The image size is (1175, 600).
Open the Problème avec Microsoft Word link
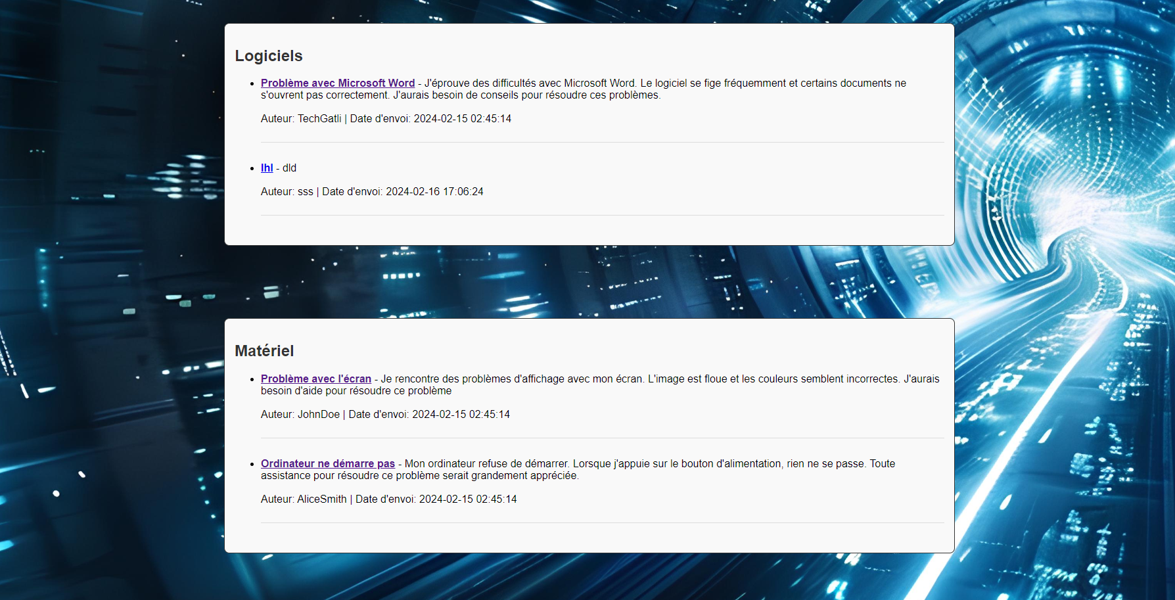(337, 83)
